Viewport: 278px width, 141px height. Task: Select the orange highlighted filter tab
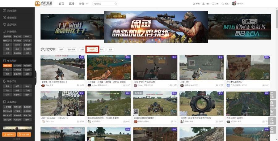(x=92, y=49)
